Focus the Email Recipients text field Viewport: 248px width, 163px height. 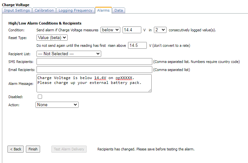tap(94, 70)
